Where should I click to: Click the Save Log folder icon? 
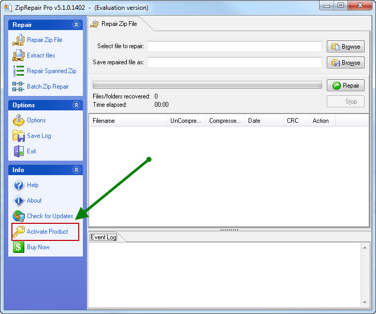19,136
